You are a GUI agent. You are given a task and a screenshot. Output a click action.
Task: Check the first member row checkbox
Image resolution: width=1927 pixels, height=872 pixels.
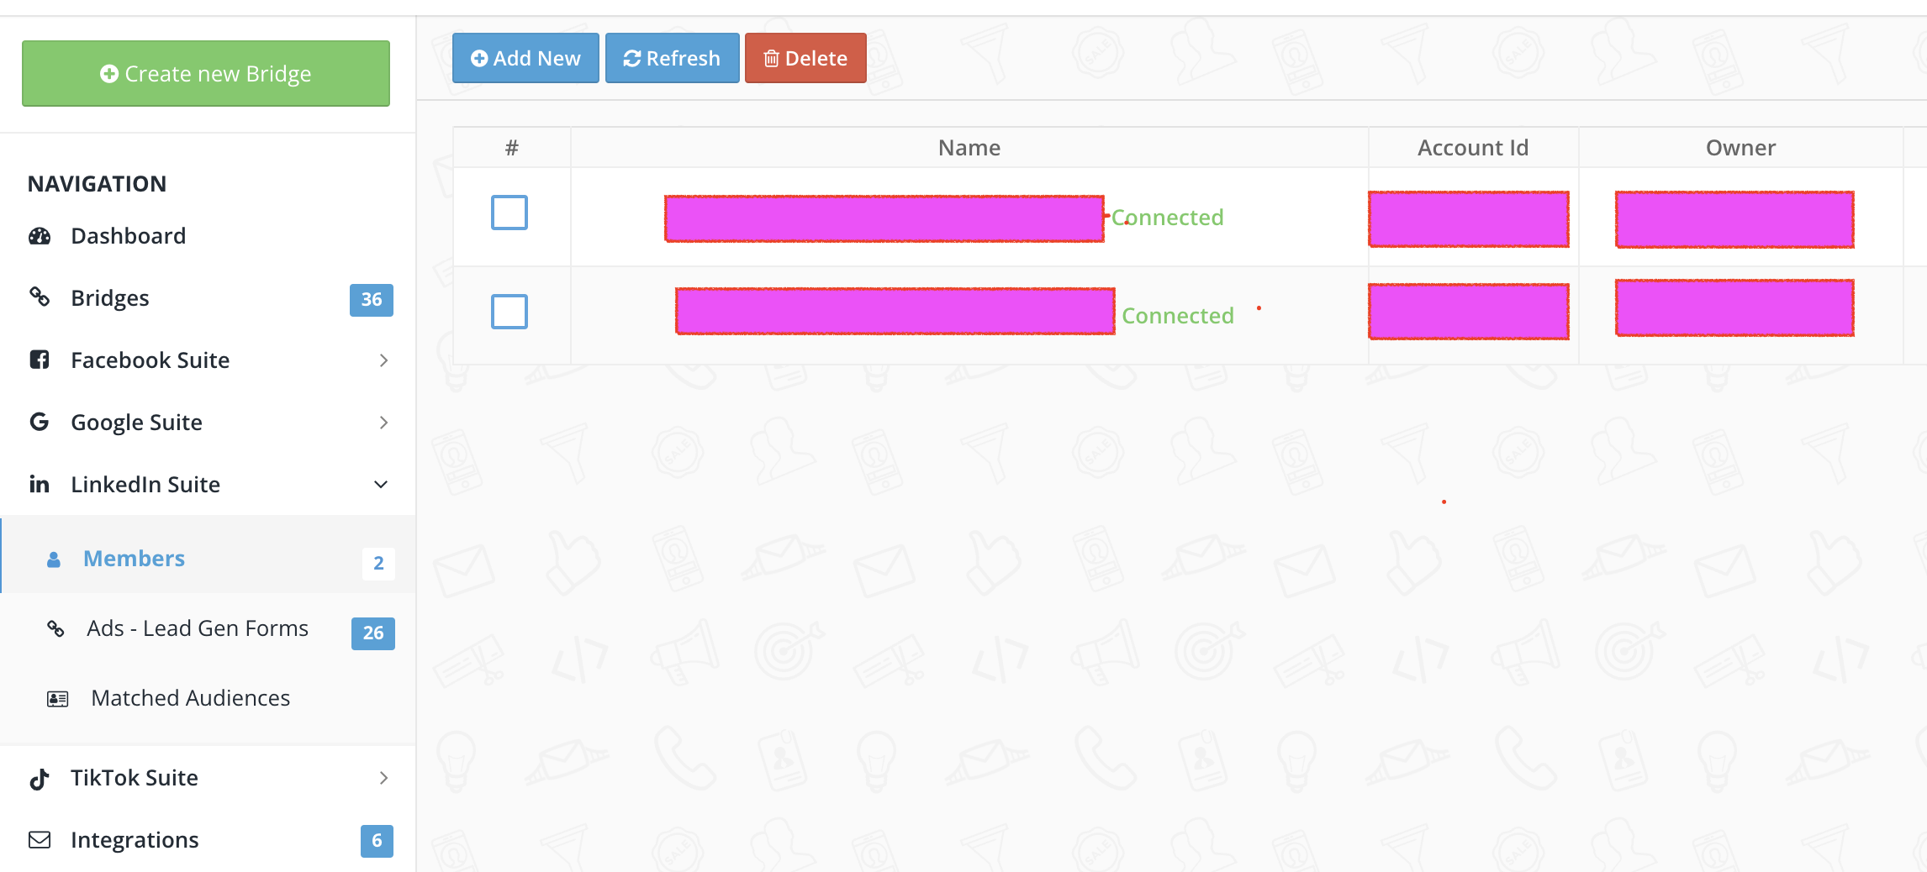[x=509, y=213]
